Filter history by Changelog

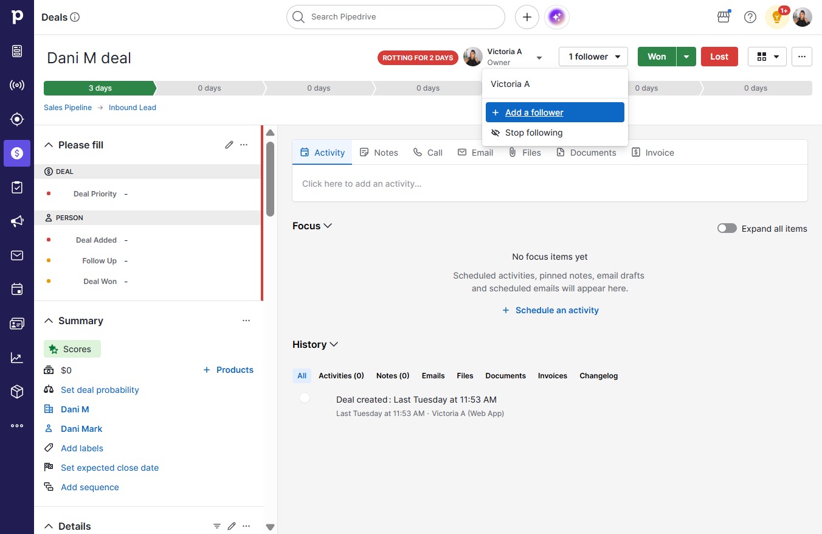coord(598,376)
